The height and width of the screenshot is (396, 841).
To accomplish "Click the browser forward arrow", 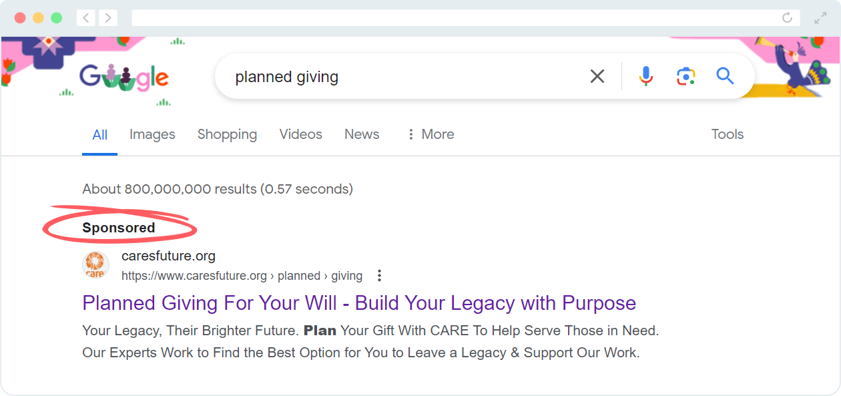I will pos(108,17).
